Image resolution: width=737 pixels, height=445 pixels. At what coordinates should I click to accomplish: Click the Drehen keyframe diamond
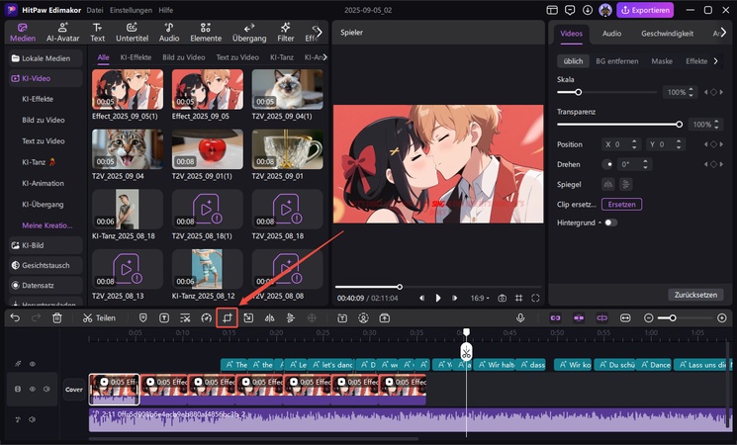(x=713, y=164)
